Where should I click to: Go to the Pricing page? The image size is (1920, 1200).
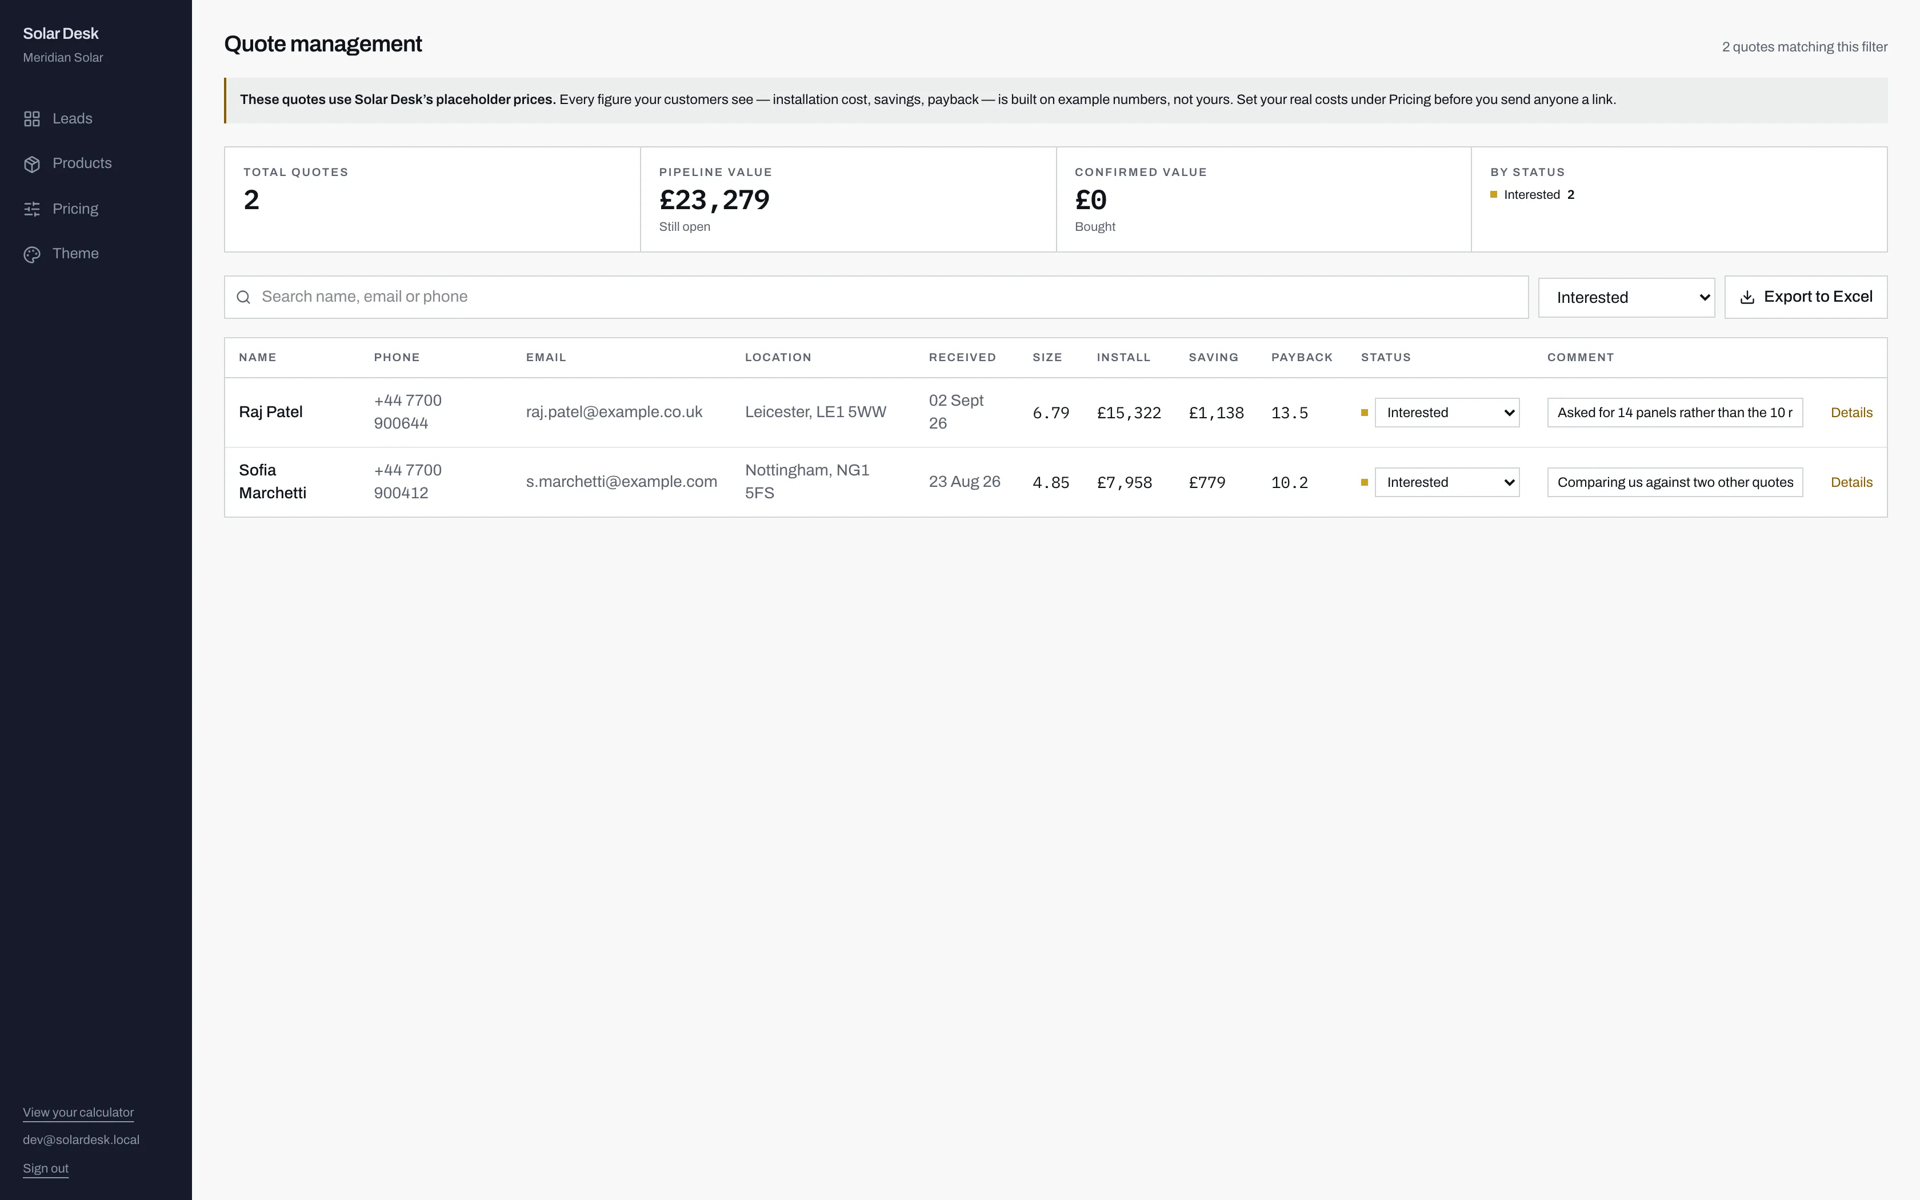pyautogui.click(x=75, y=209)
